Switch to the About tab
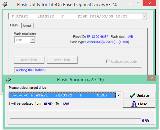Image resolution: width=160 pixels, height=130 pixels. click(27, 26)
